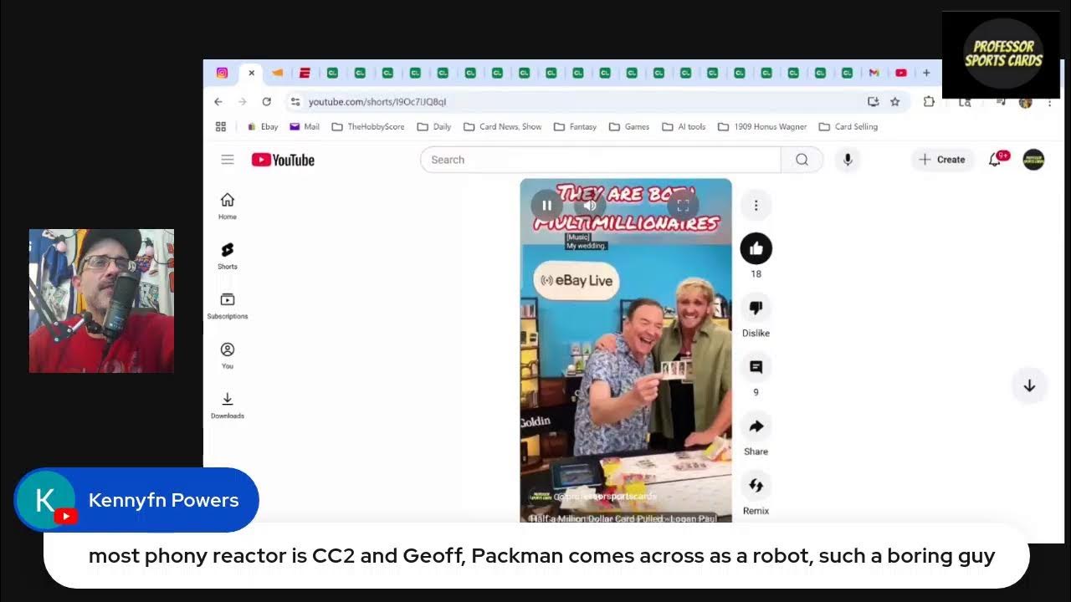Open the Mail bookmark

305,127
